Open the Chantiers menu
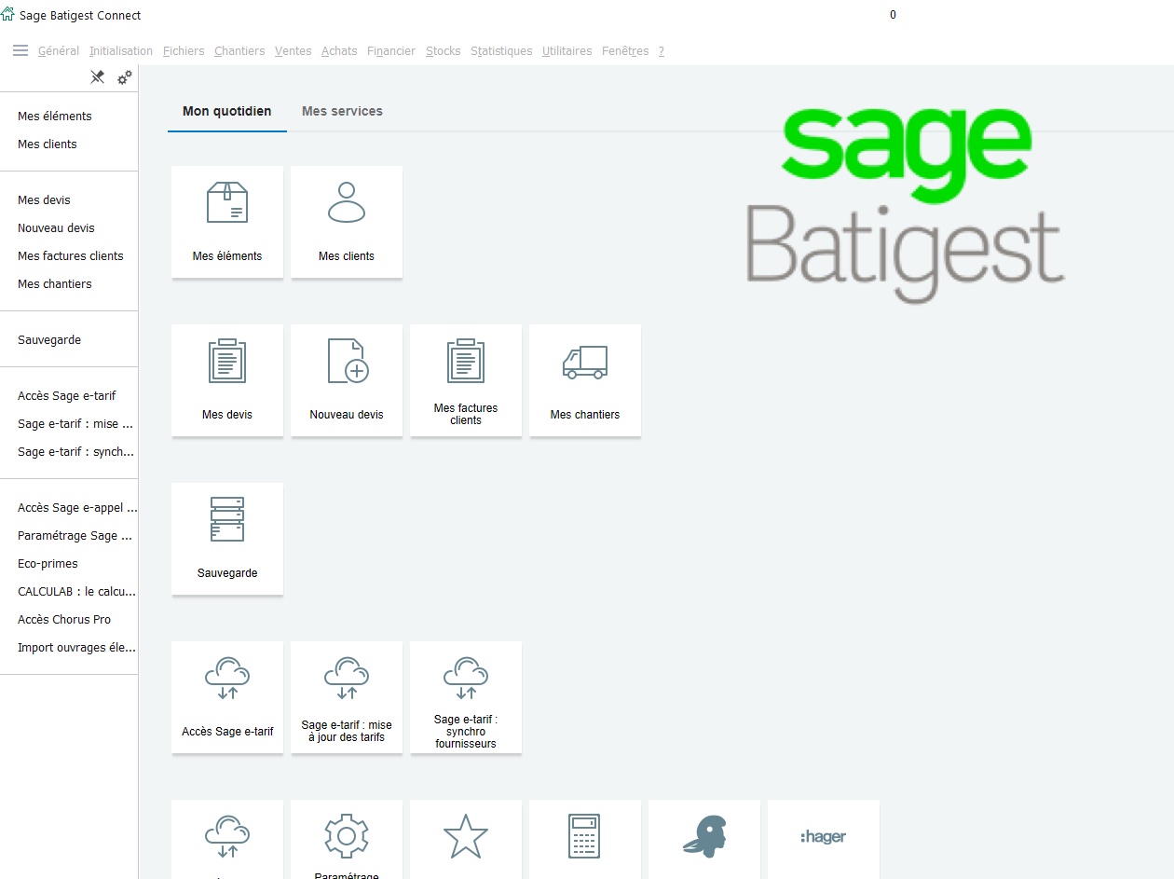 (239, 51)
